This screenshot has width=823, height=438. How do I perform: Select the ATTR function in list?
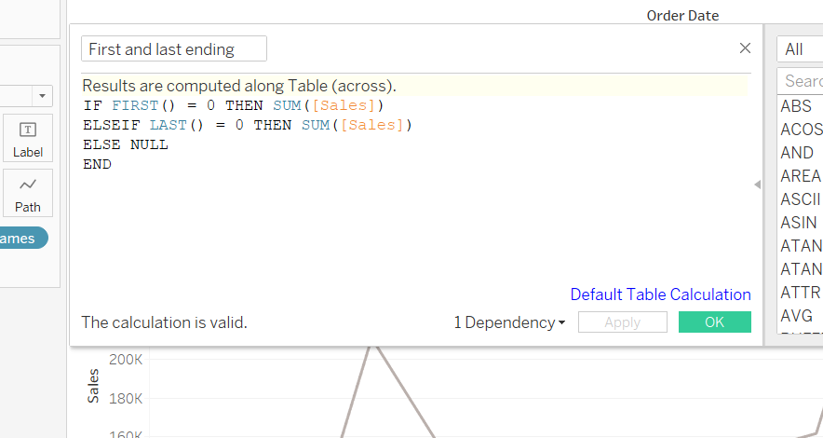point(800,293)
